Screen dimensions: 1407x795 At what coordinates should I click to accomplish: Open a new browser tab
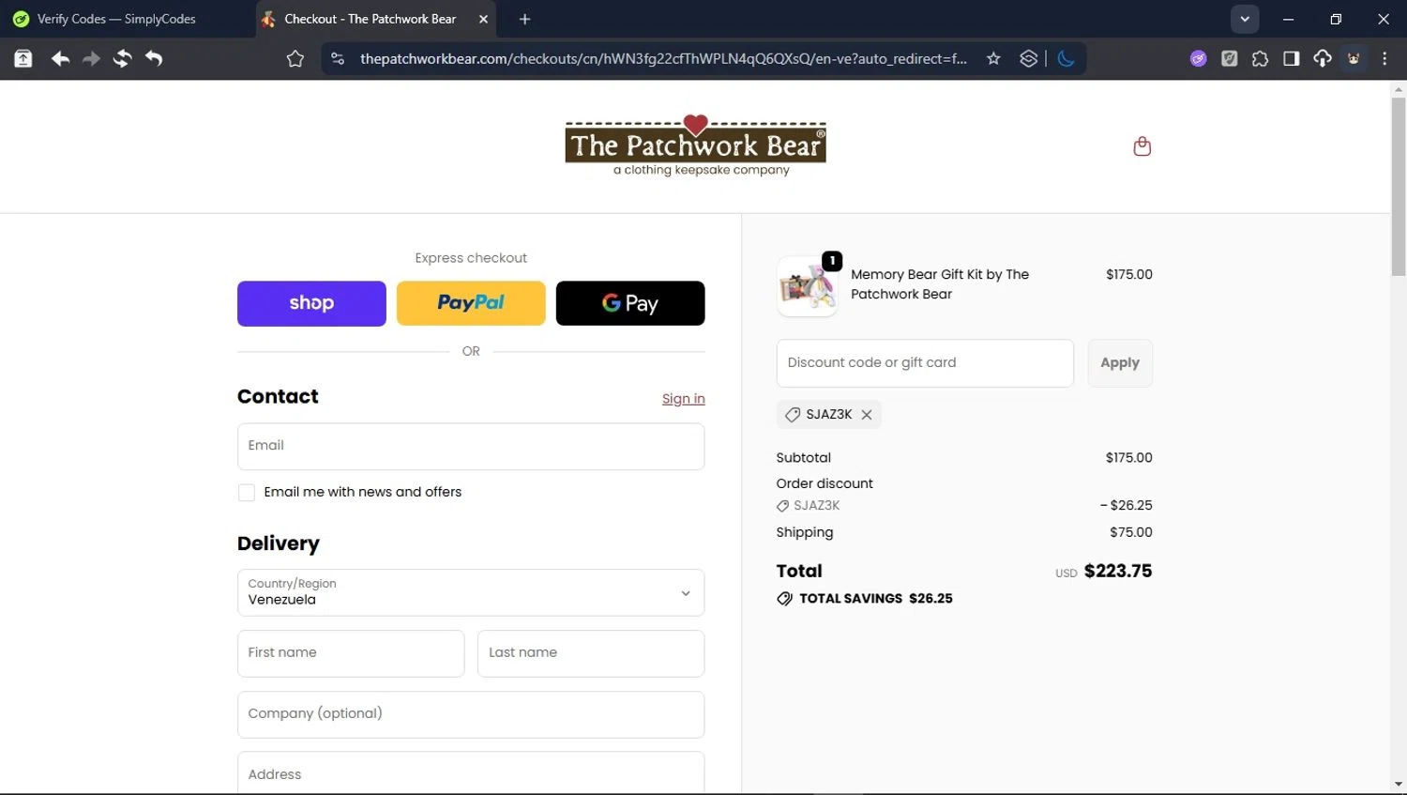click(x=525, y=19)
